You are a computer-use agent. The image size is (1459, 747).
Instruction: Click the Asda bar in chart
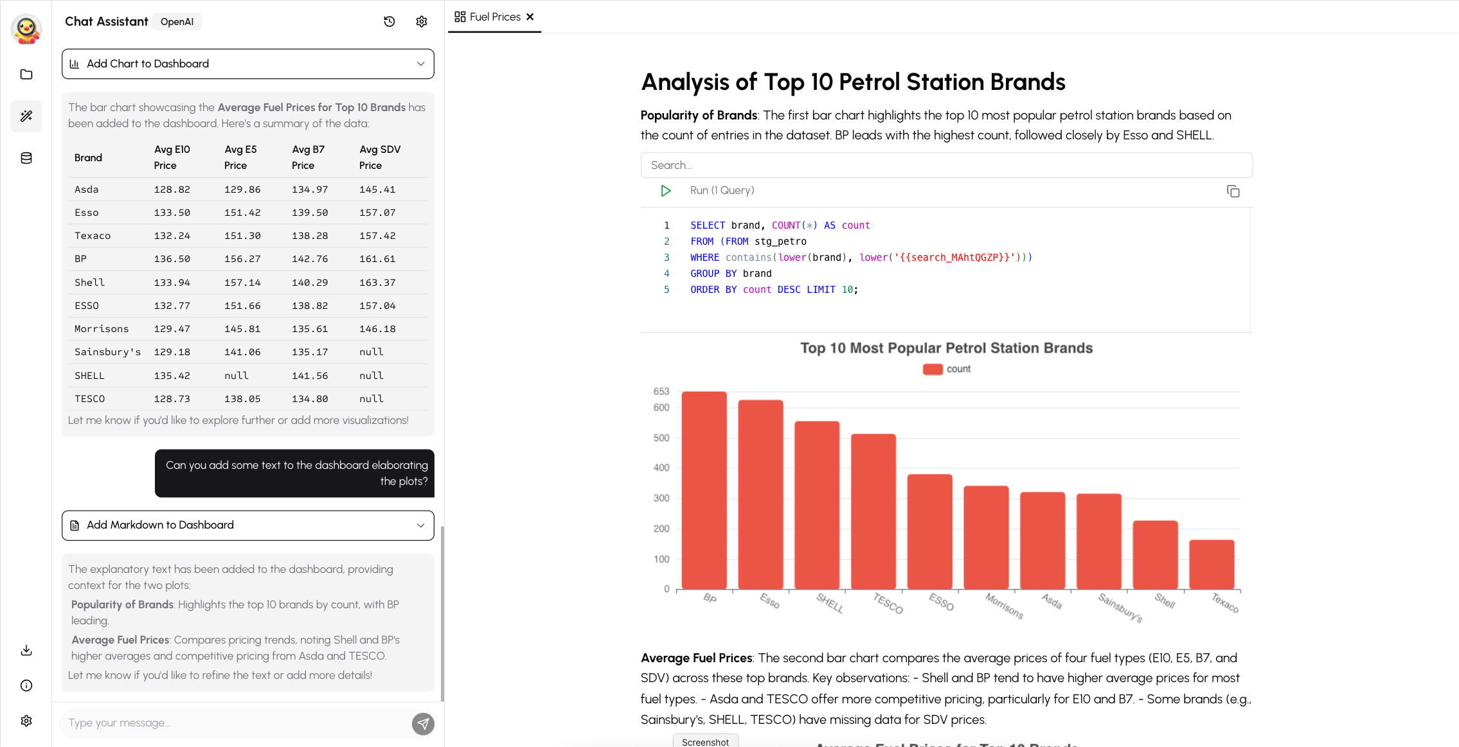1042,541
